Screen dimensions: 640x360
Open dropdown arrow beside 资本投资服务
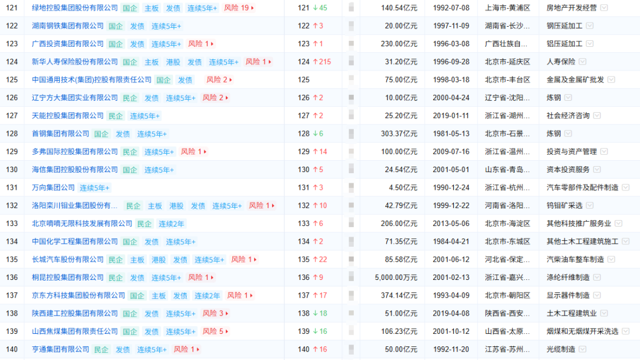(x=597, y=170)
